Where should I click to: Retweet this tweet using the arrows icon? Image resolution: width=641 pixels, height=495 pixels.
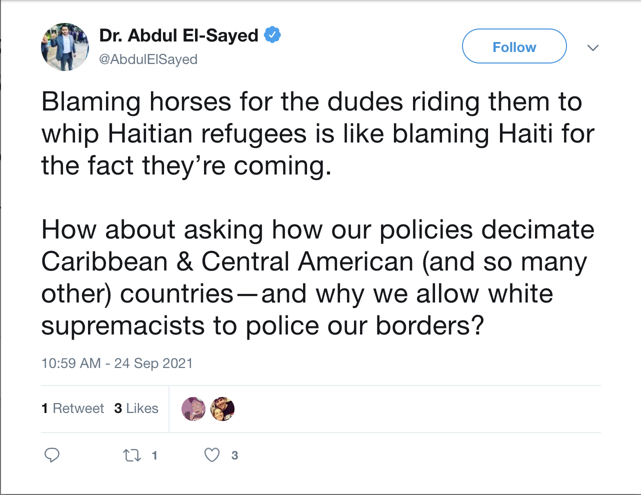pos(132,455)
